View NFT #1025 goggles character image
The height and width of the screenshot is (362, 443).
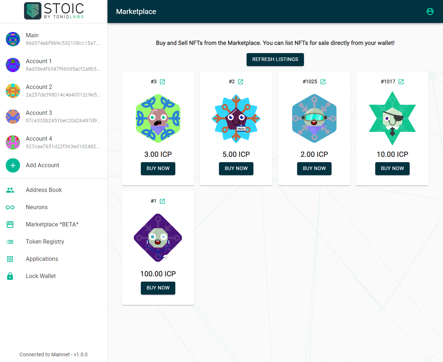pyautogui.click(x=314, y=118)
